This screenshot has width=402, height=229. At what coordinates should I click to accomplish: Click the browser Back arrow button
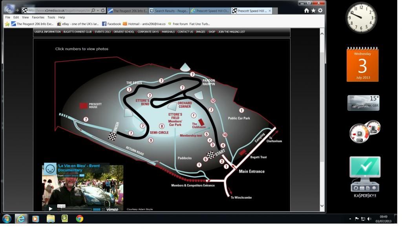[x=9, y=10]
